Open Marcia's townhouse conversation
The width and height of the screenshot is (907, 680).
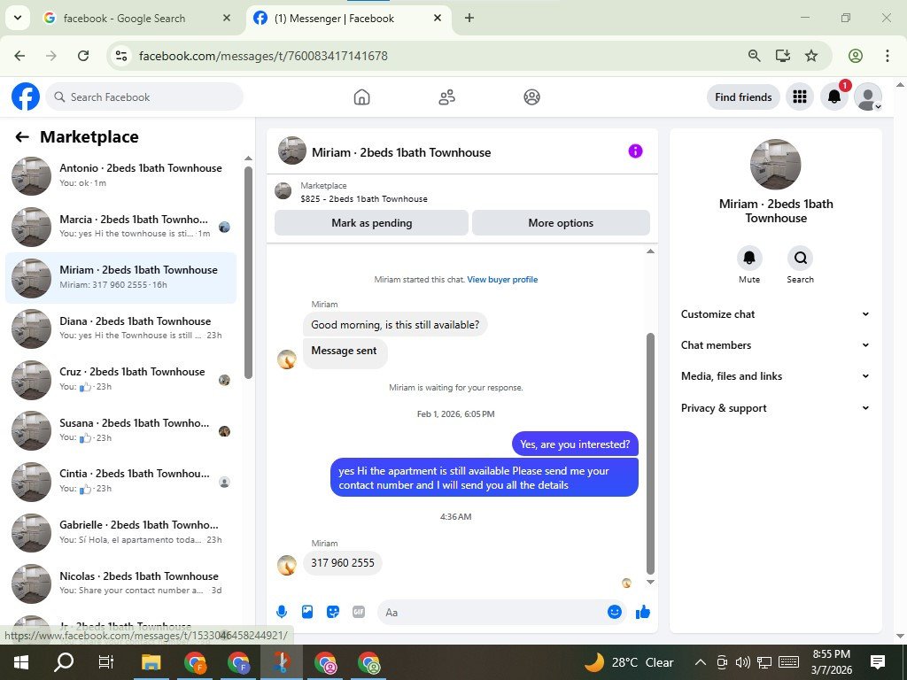click(x=121, y=227)
